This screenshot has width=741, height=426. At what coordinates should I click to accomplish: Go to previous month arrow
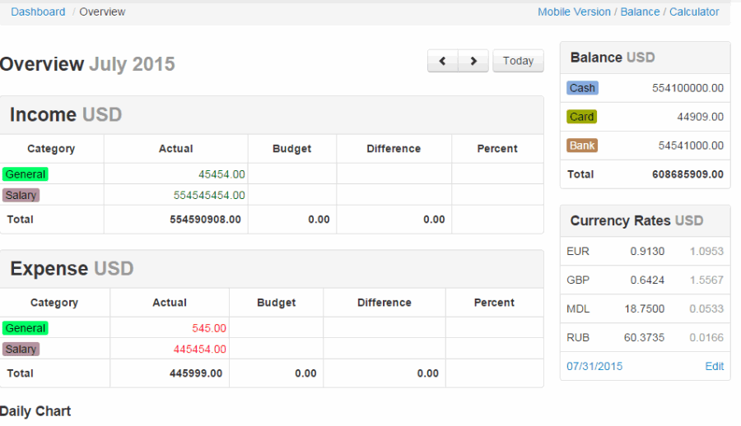click(443, 61)
